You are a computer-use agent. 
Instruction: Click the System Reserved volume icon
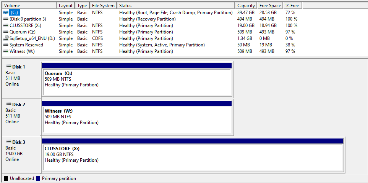pyautogui.click(x=6, y=45)
